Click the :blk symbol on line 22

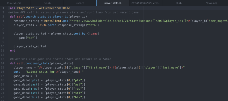[x=34, y=97]
